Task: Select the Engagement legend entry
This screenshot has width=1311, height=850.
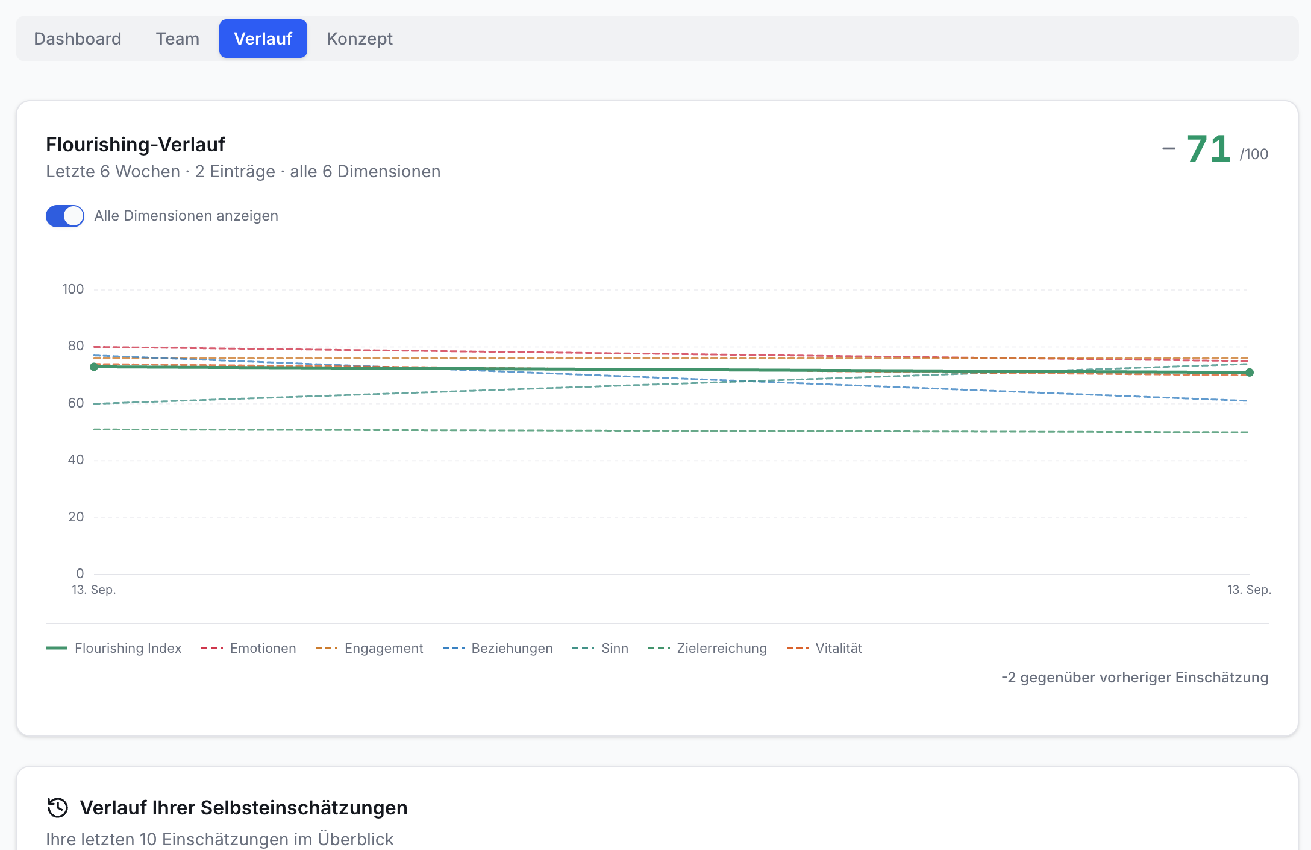Action: 369,648
